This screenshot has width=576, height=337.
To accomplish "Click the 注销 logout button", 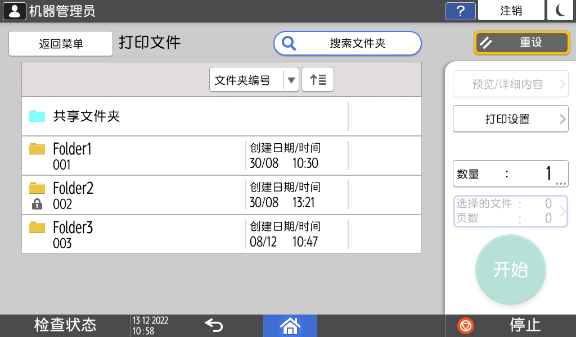I will (511, 11).
